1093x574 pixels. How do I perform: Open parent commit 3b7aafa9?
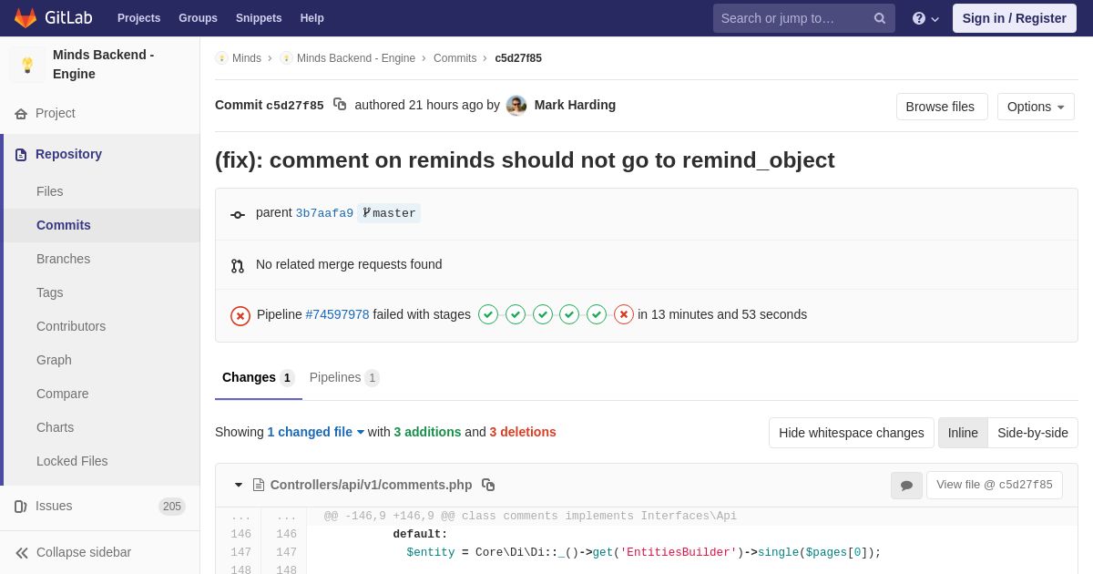[324, 213]
